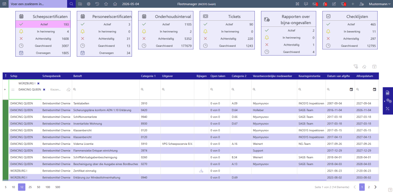Click the search term input field
393x193 pixels.
[38, 4]
